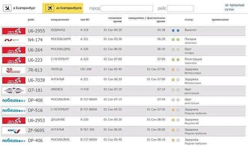Switch to the 'в Екатеринбург' arrivals tab
This screenshot has height=146, width=248.
coord(19,8)
